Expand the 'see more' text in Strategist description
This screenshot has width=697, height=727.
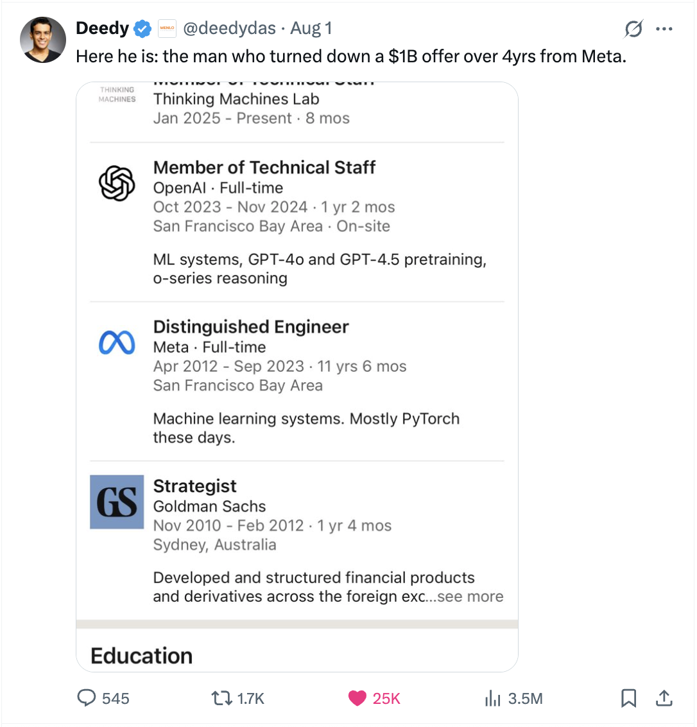(x=470, y=596)
